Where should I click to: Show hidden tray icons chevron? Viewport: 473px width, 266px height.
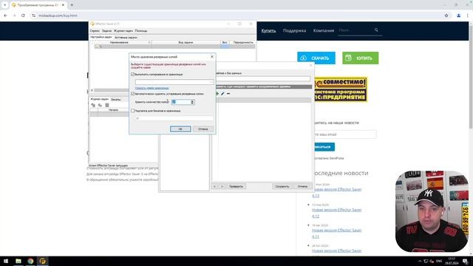pos(420,261)
